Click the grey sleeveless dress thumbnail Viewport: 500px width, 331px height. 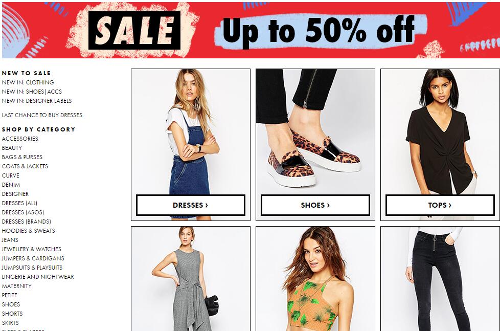(191, 279)
